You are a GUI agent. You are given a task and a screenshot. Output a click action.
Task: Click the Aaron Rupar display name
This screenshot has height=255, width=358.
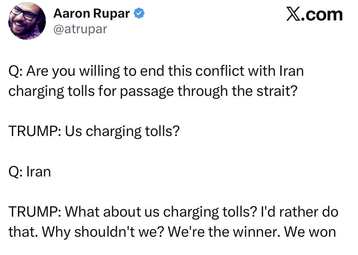coord(91,14)
